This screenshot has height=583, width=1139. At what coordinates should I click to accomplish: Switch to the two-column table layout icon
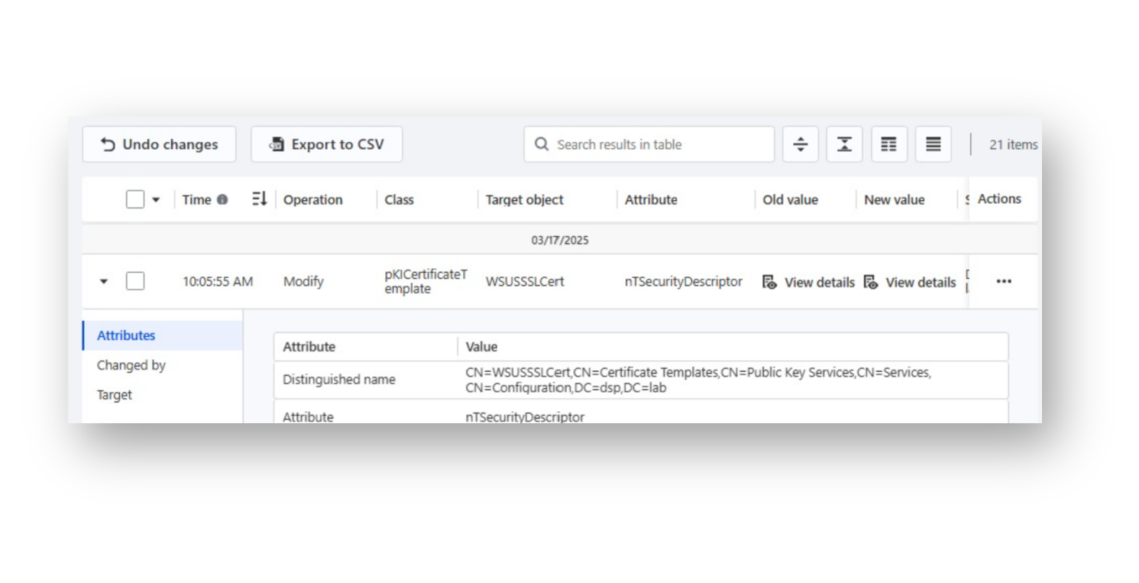[889, 144]
